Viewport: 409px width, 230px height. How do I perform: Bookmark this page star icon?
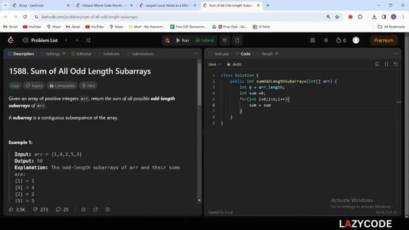tap(337, 17)
